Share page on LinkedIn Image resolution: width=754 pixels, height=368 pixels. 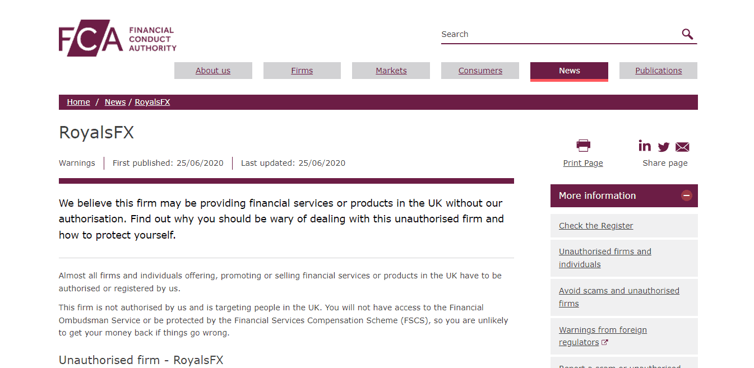pyautogui.click(x=645, y=146)
